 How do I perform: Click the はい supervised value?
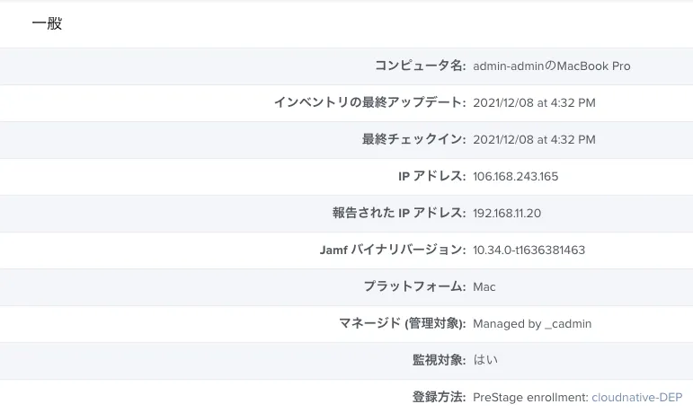tap(485, 361)
